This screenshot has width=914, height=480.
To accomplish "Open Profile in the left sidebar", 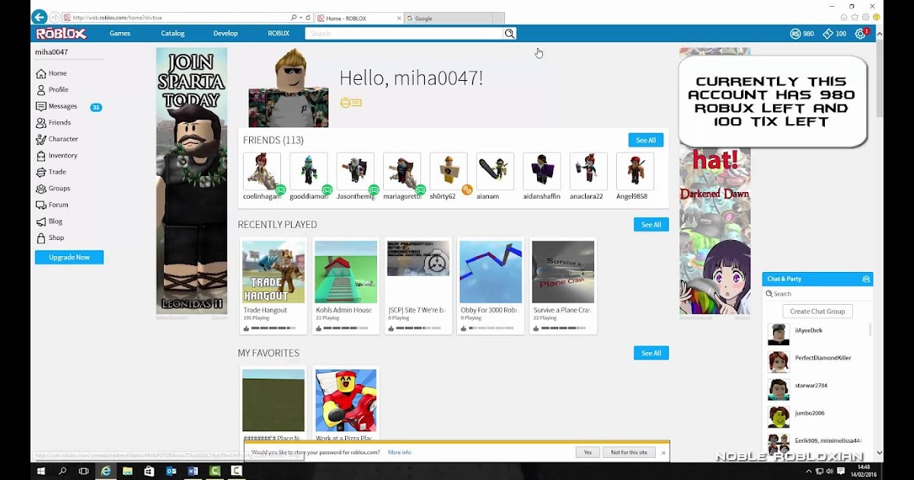I will (53, 90).
